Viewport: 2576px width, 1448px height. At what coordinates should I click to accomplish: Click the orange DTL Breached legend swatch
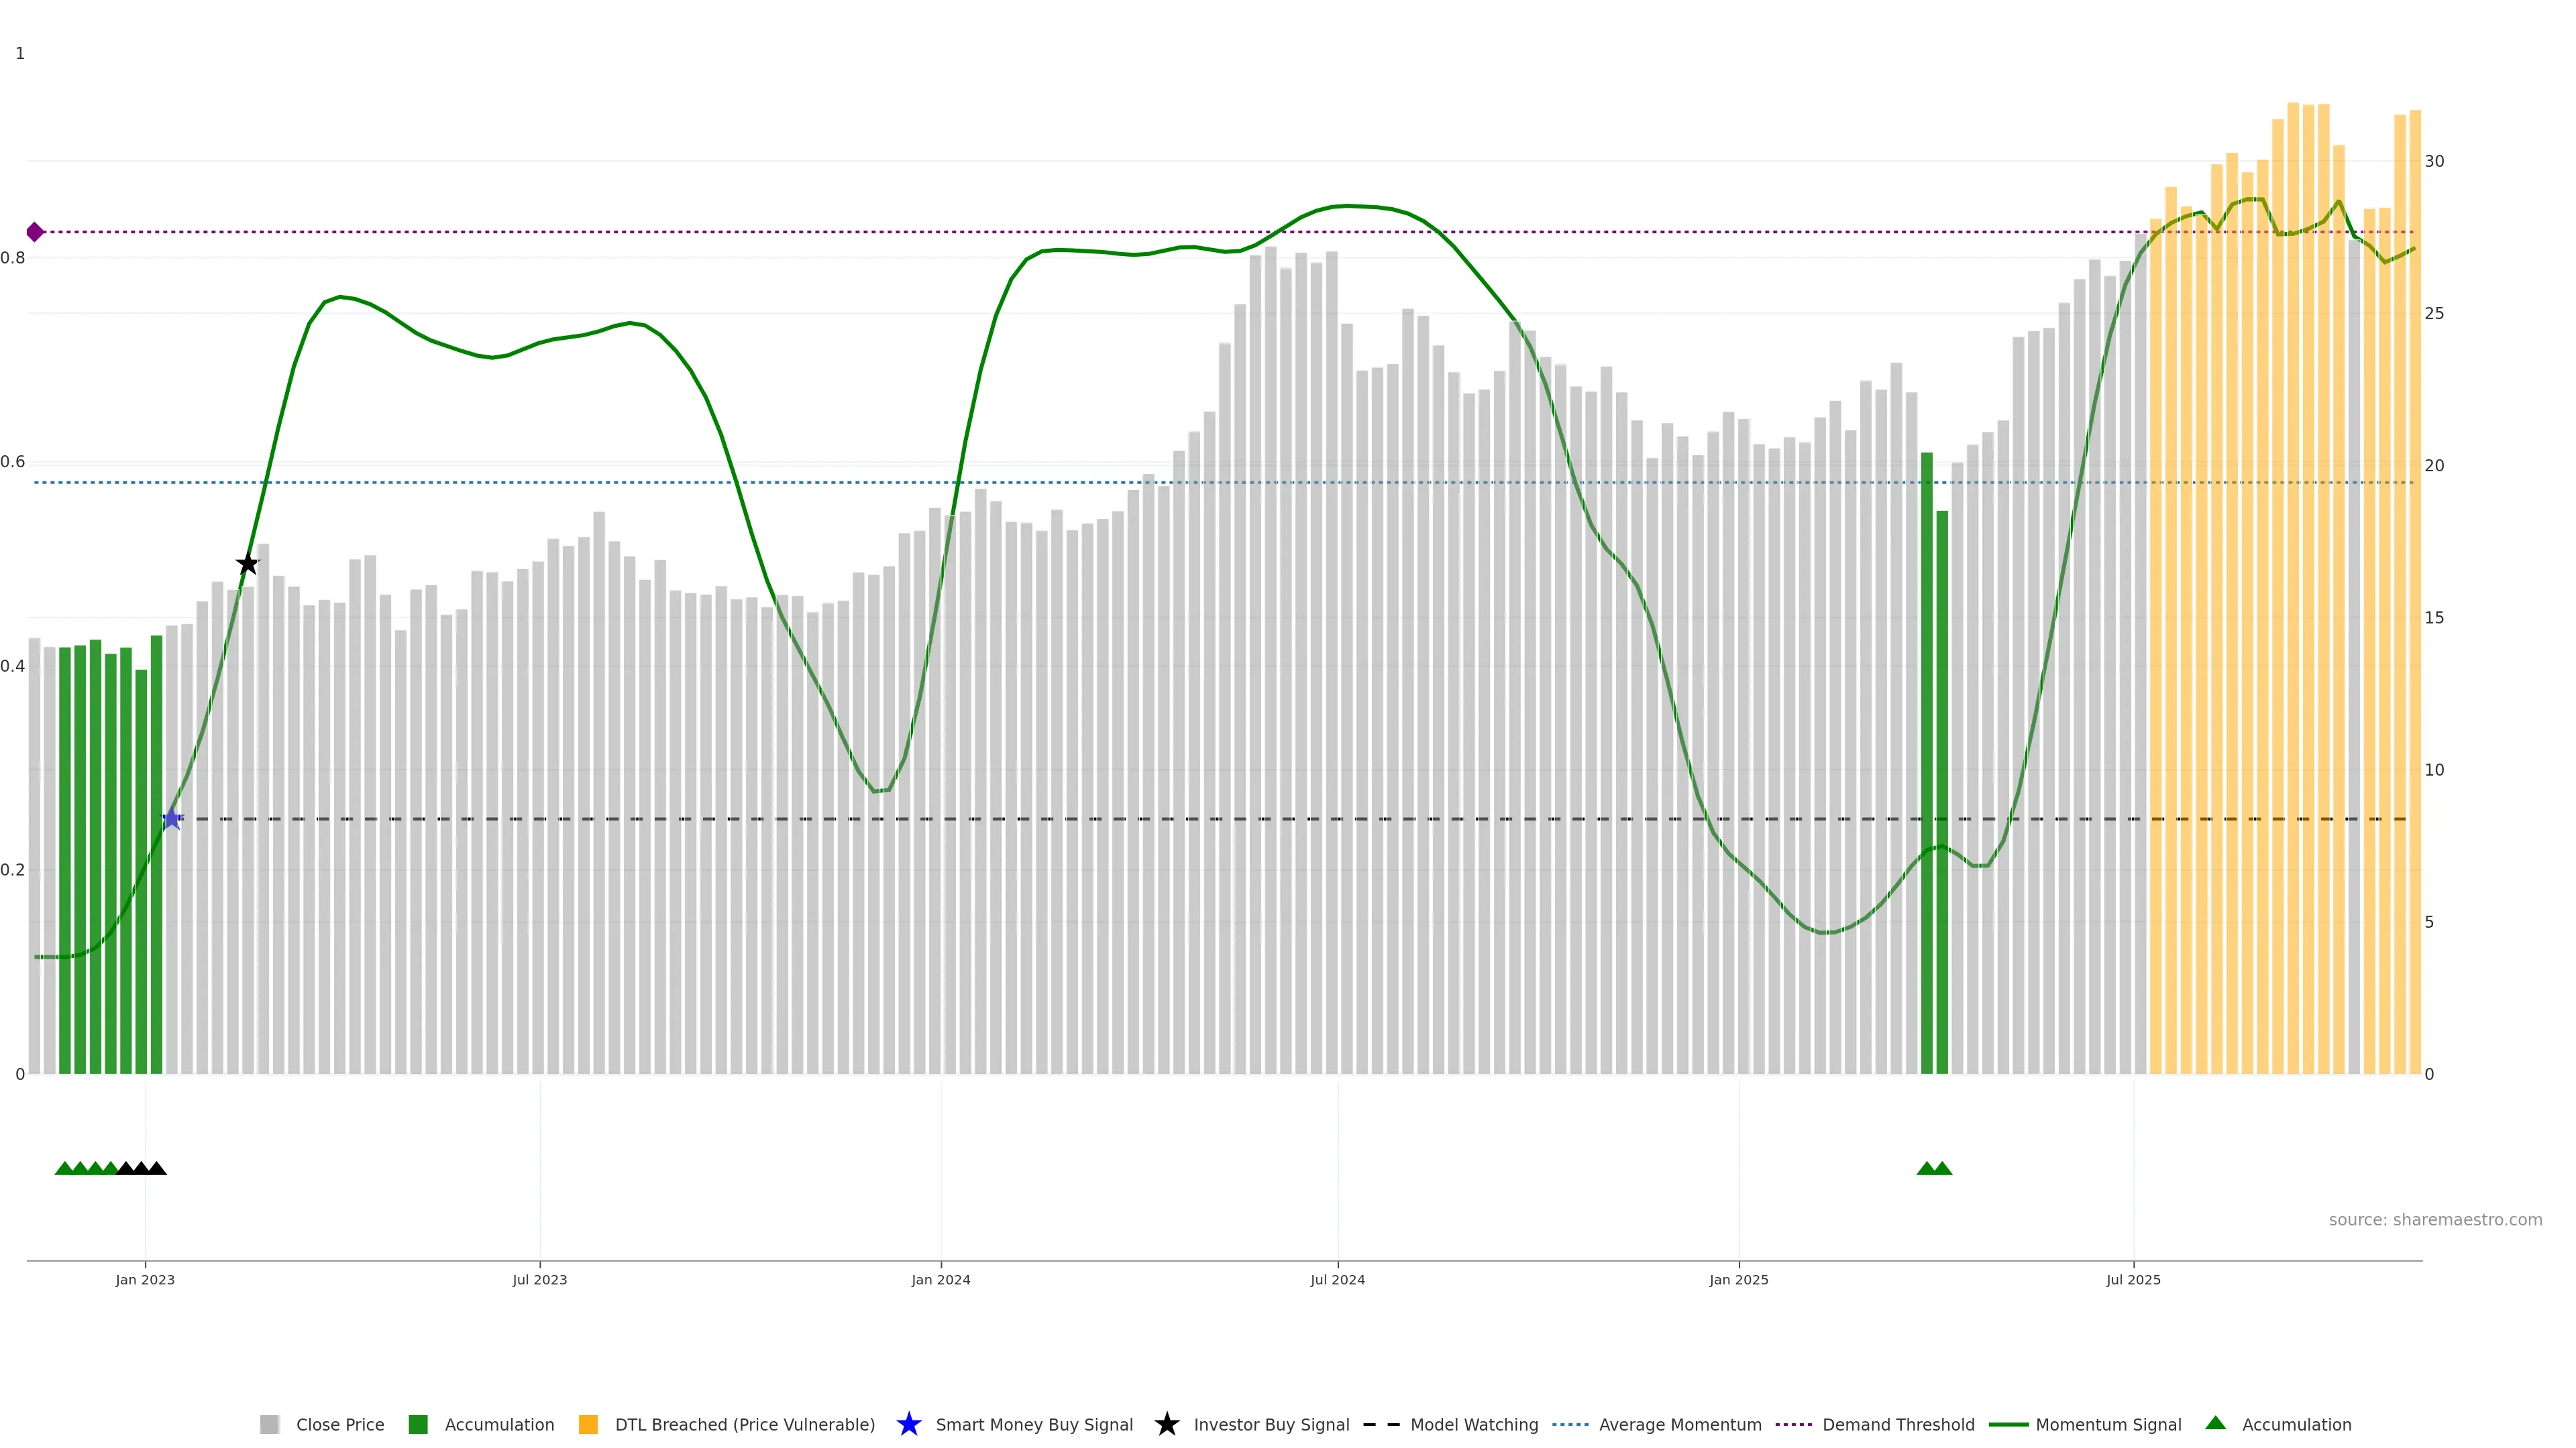(588, 1424)
